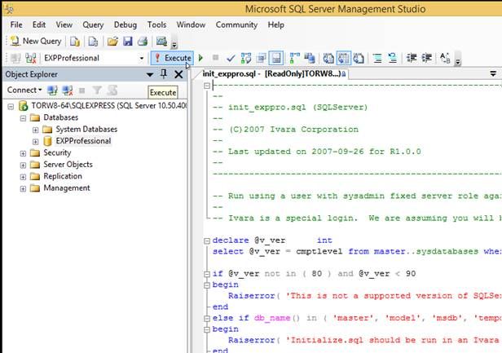The height and width of the screenshot is (353, 502).
Task: Expand the EXPProfessional database node
Action: tap(36, 141)
